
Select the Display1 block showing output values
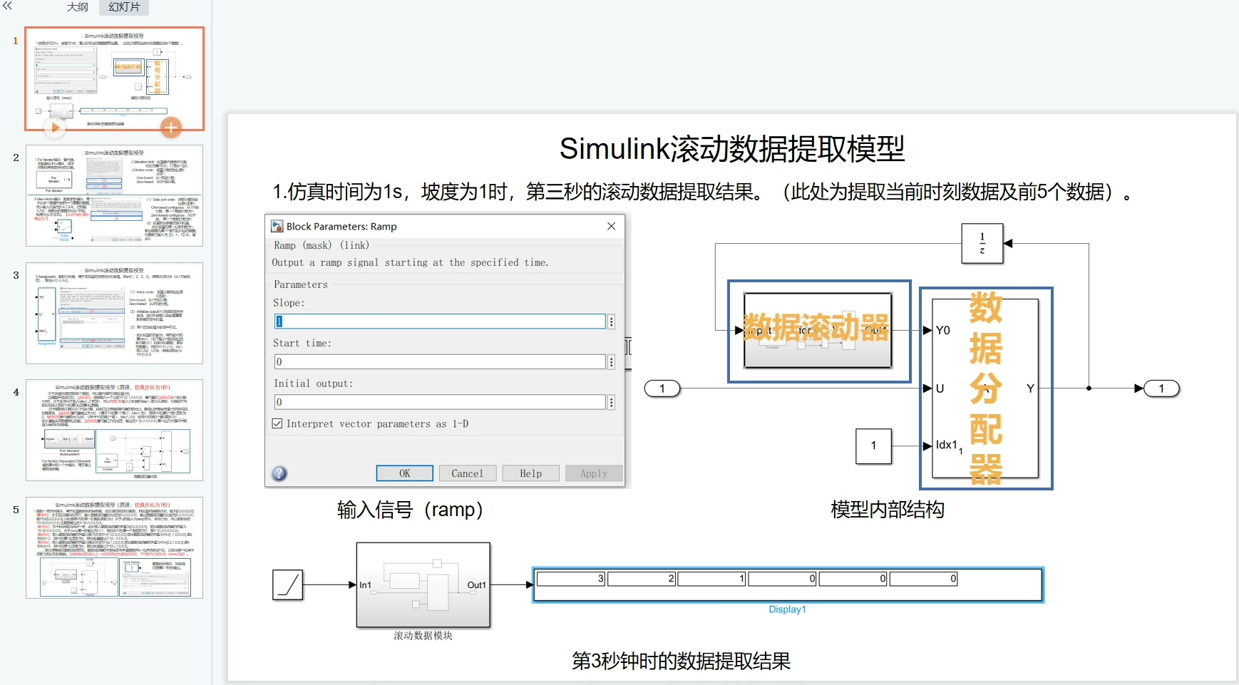point(788,585)
